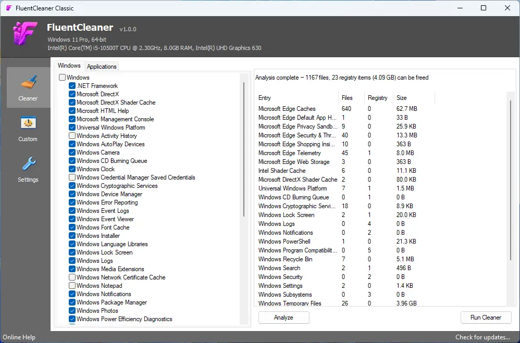Click the Analyze button
This screenshot has width=520, height=343.
[x=283, y=317]
